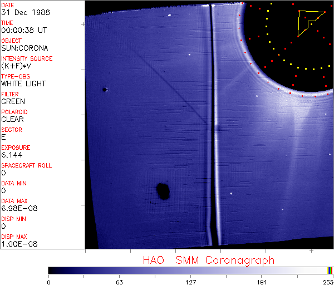
Task: Click the 127 tick label on color scale
Action: point(190,282)
